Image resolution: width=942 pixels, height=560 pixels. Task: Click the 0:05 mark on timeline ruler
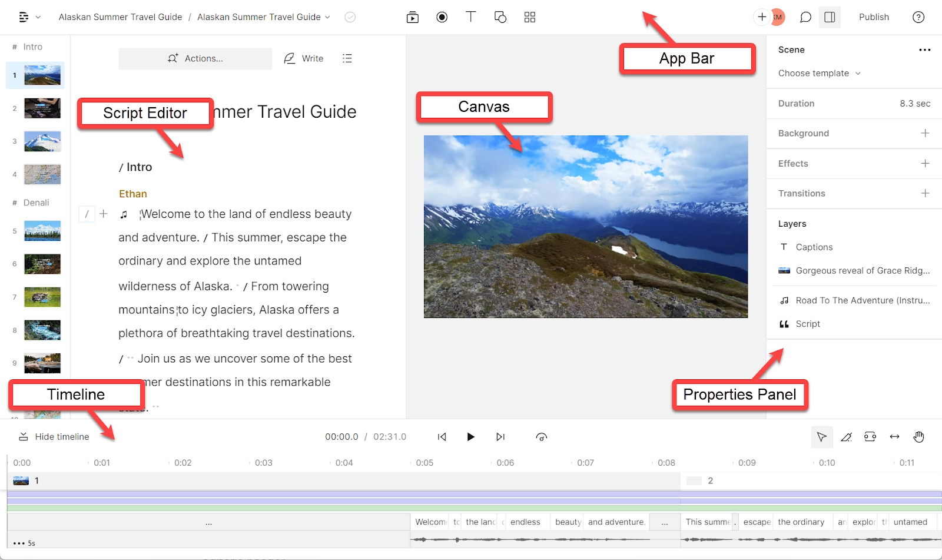click(424, 463)
